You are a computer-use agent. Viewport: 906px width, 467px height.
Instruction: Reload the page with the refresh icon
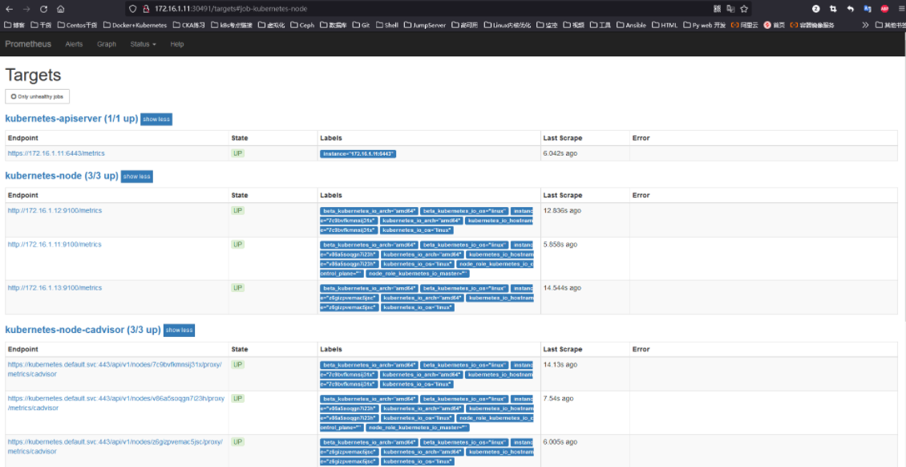click(44, 9)
